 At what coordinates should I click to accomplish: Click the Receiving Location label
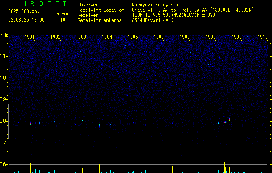coord(101,10)
